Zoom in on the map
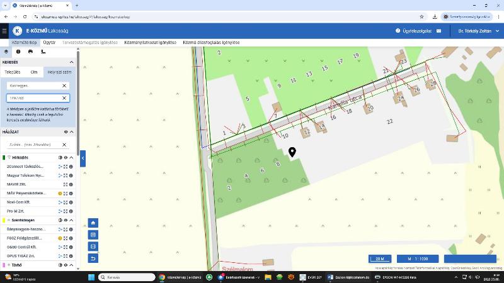This screenshot has width=504, height=283. (93, 235)
